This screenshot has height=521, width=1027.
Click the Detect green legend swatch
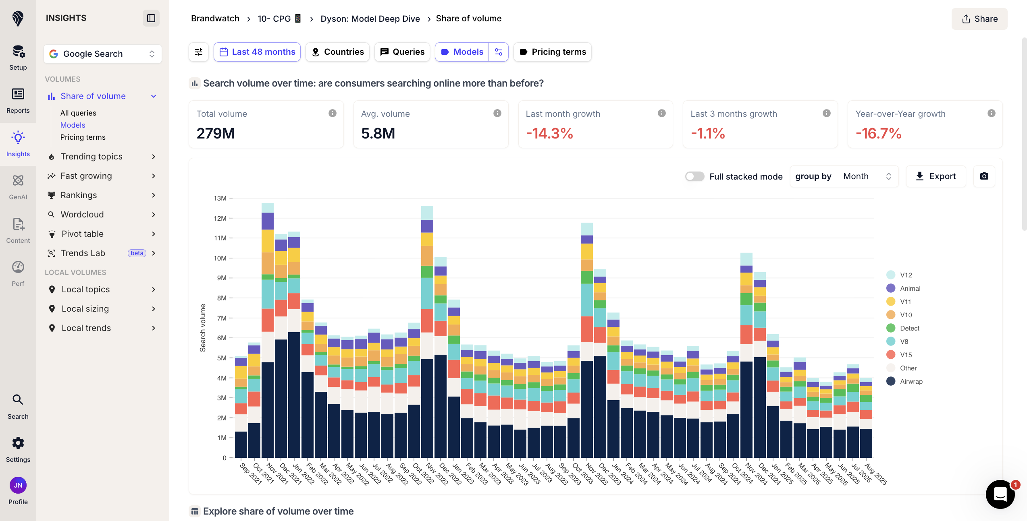pyautogui.click(x=891, y=328)
